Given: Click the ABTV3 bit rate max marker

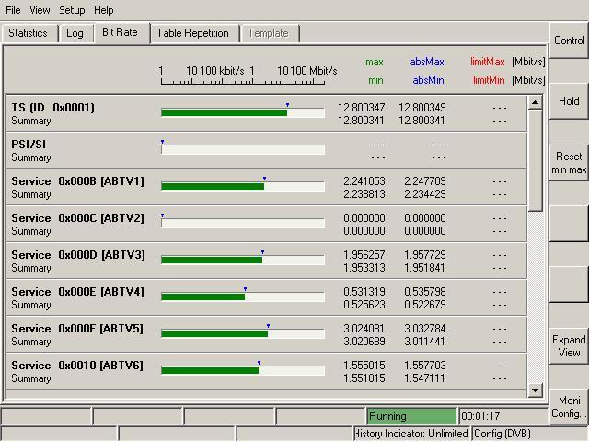Looking at the screenshot, I should [262, 251].
